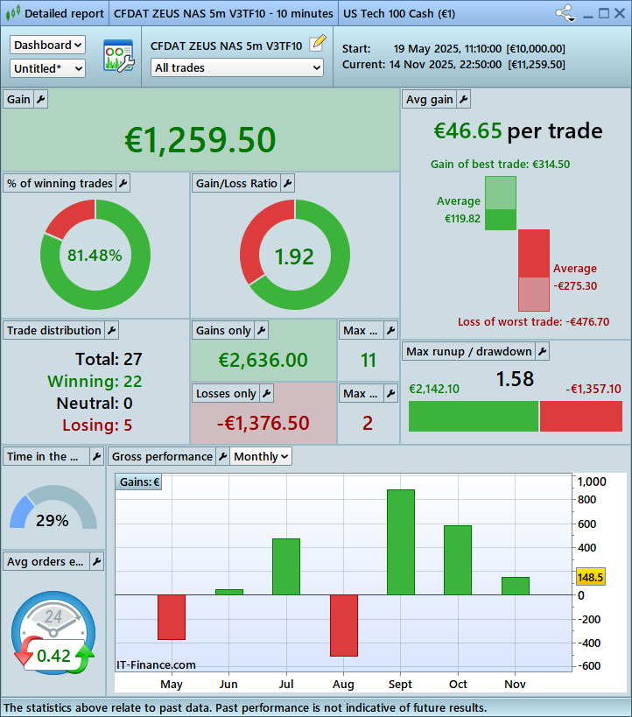Click the Winning: 22 text
Screen dimensions: 632x717
point(95,381)
